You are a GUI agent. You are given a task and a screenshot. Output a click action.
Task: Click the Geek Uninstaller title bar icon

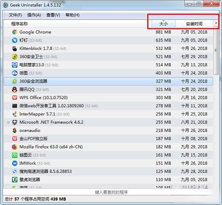pyautogui.click(x=6, y=5)
